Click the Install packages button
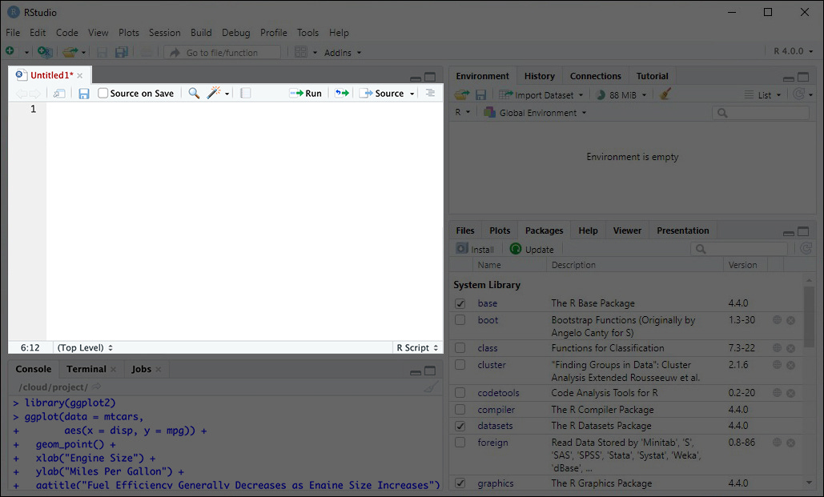Image resolution: width=824 pixels, height=497 pixels. (x=475, y=249)
